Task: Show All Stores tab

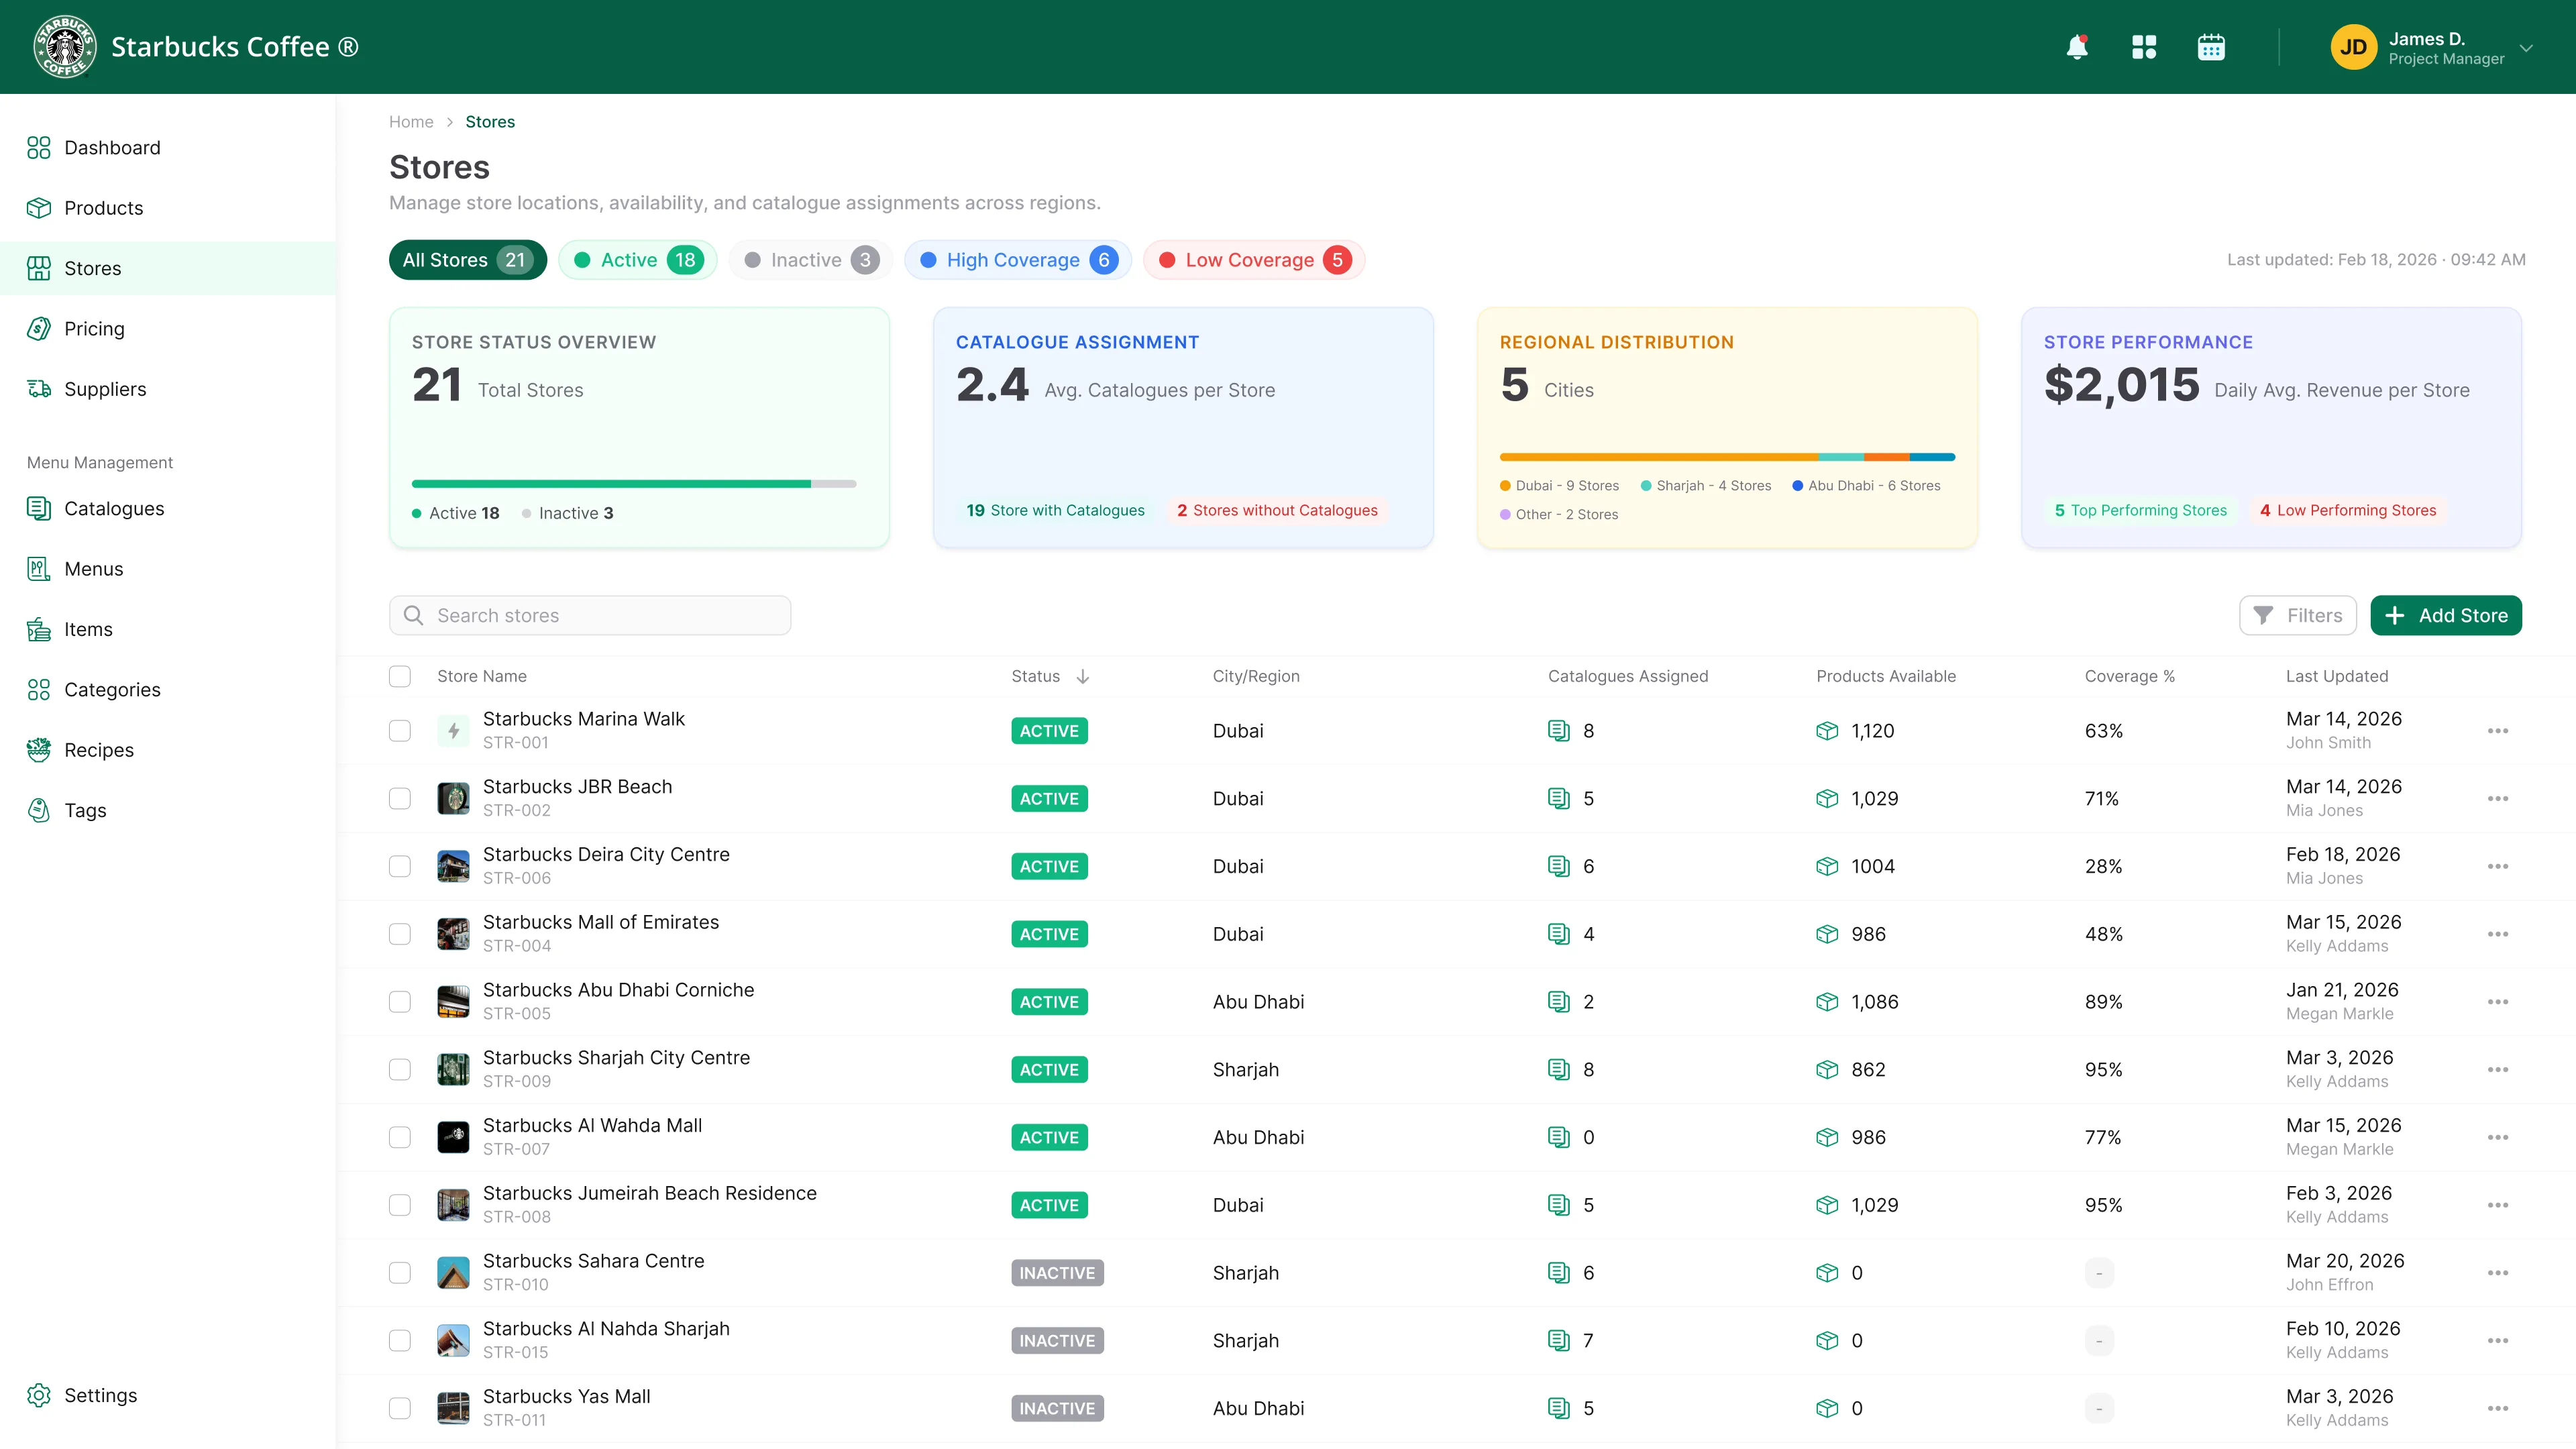Action: pos(467,260)
